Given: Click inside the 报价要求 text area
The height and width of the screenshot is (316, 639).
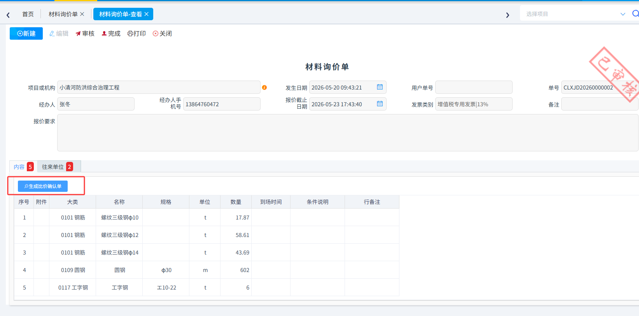Looking at the screenshot, I should (x=348, y=133).
